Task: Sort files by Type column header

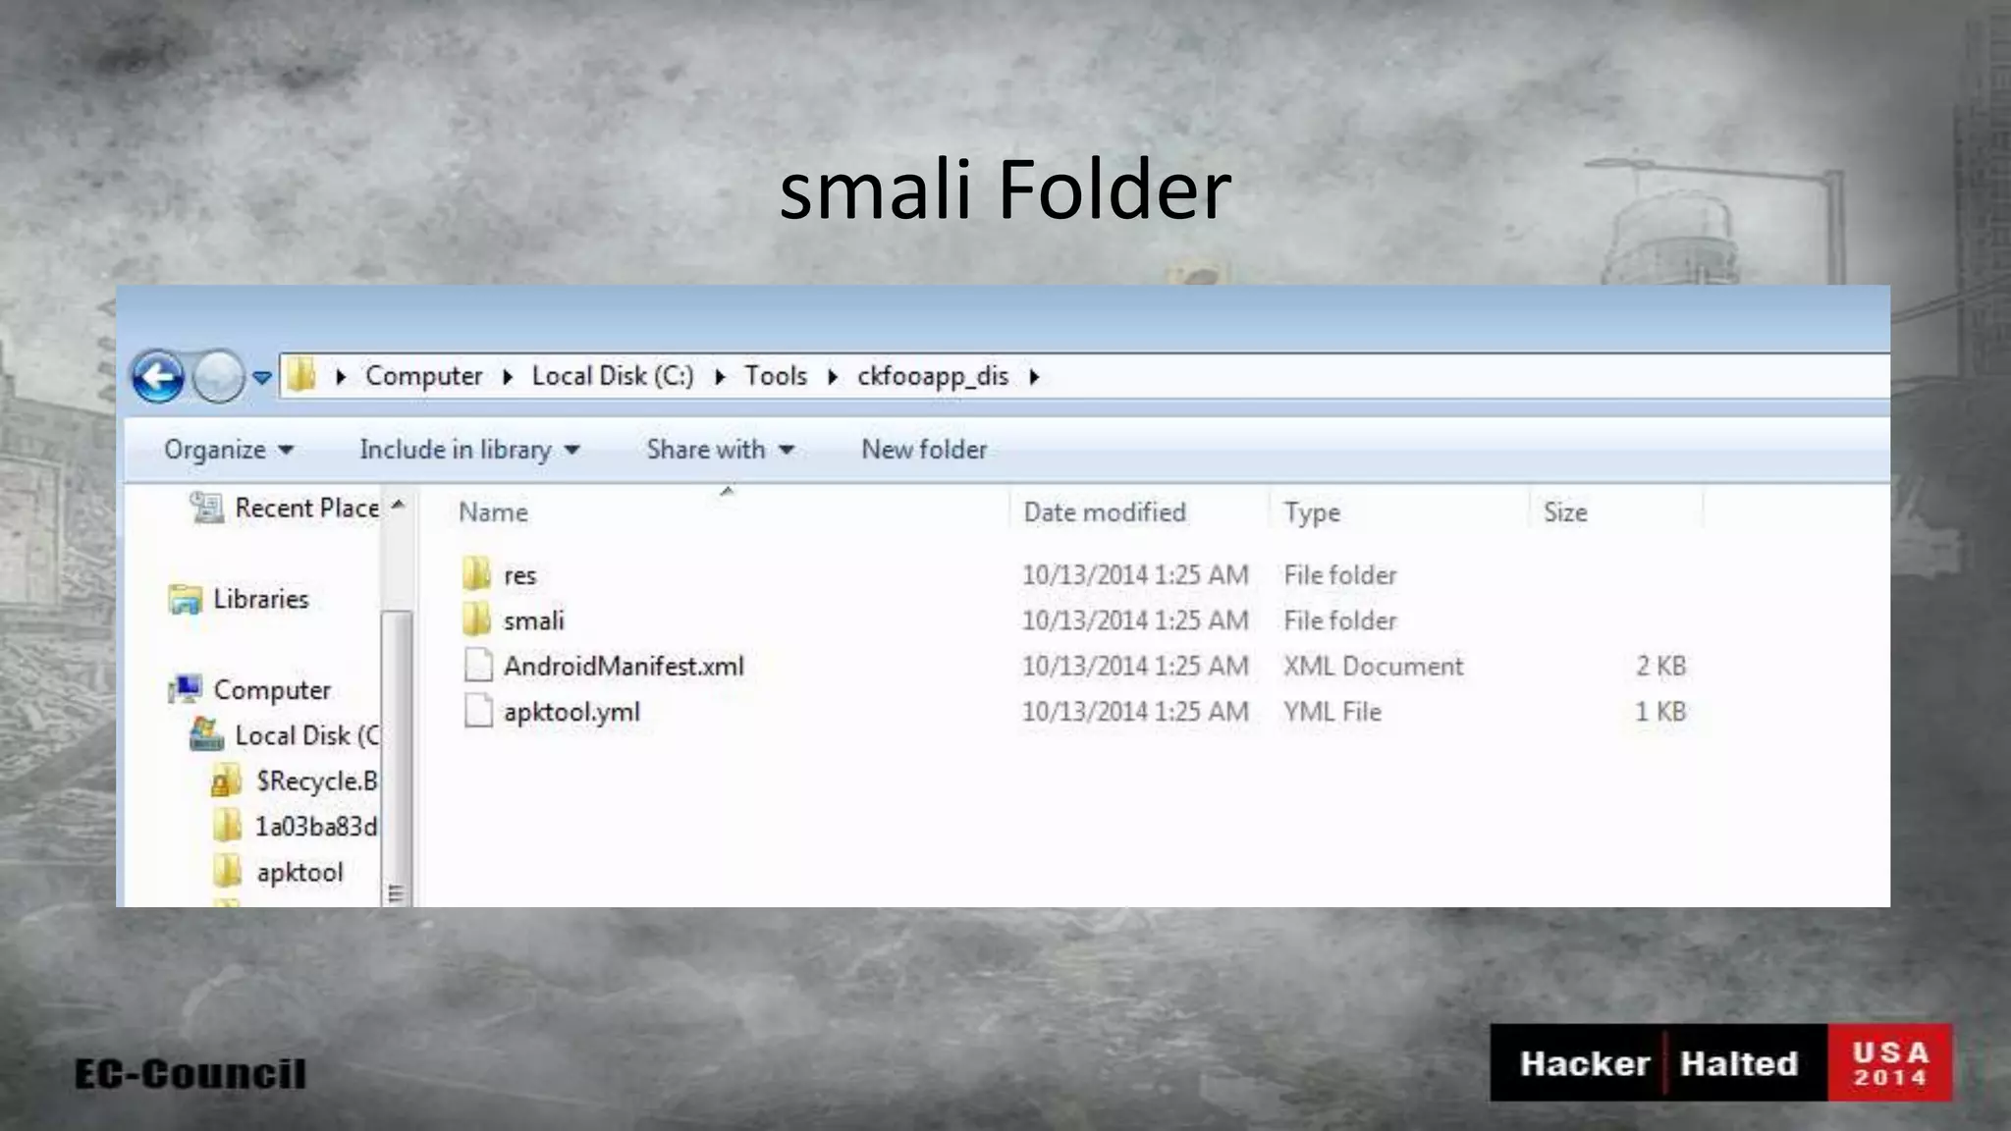Action: (1312, 512)
